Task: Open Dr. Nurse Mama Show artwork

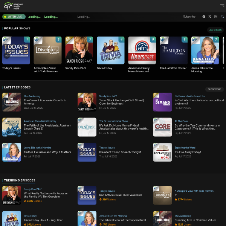Action: tap(87, 127)
